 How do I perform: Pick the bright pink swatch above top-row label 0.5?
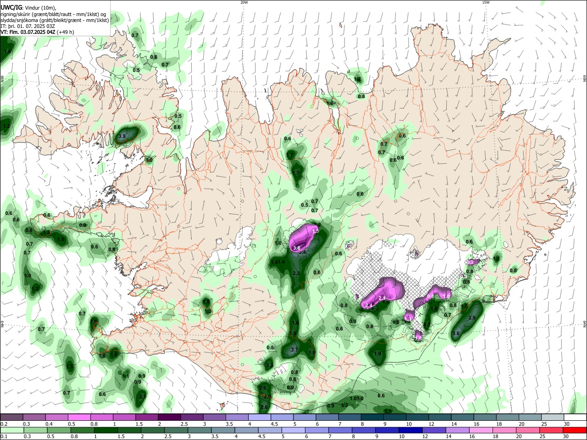pyautogui.click(x=79, y=418)
